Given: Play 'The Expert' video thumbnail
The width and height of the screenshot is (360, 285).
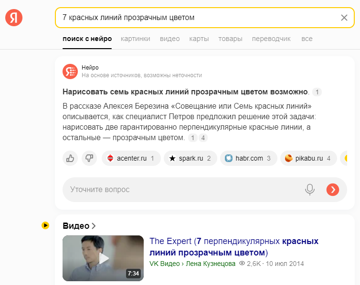Looking at the screenshot, I should pos(103,258).
